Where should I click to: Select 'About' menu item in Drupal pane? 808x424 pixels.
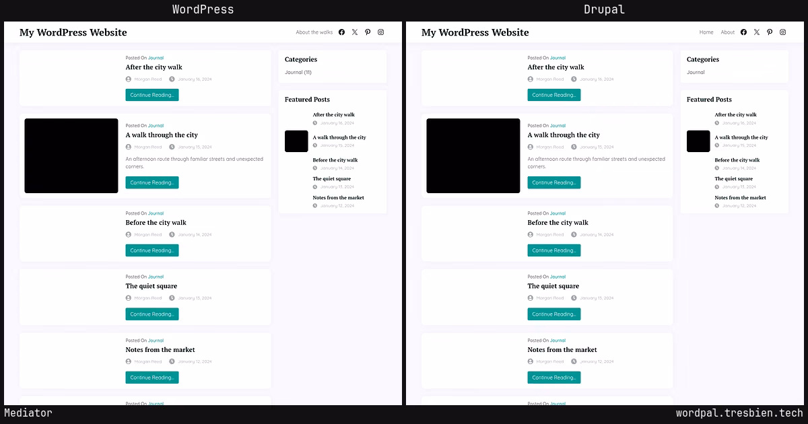click(x=728, y=32)
